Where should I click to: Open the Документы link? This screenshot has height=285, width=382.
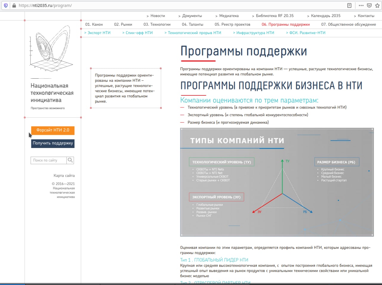pos(192,16)
